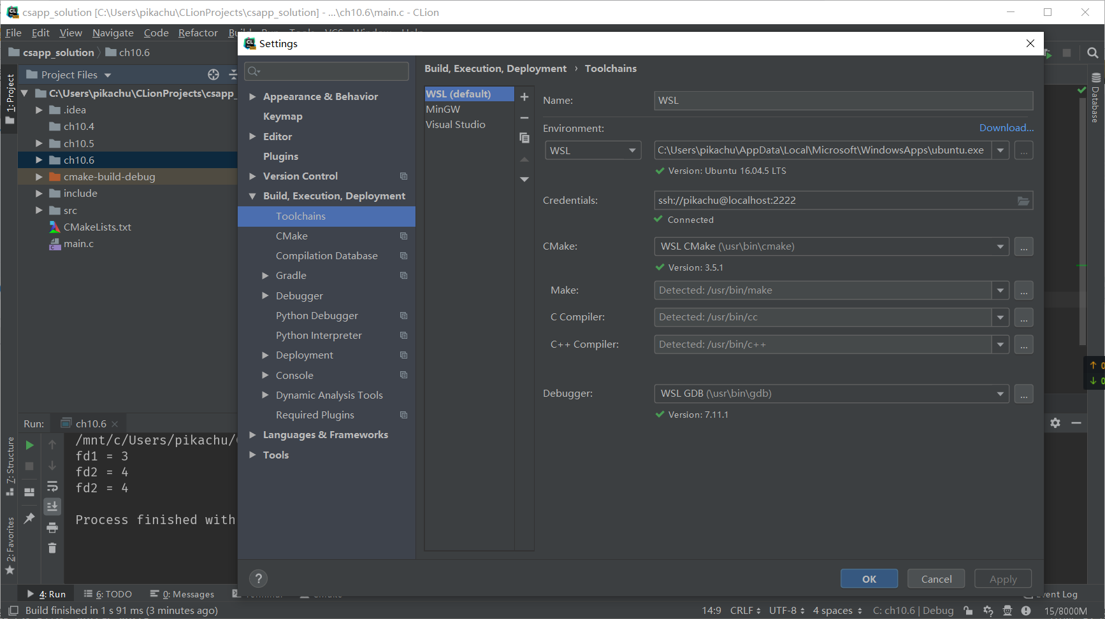Click the status bar tool windows toggle icon
This screenshot has height=619, width=1105.
13,610
